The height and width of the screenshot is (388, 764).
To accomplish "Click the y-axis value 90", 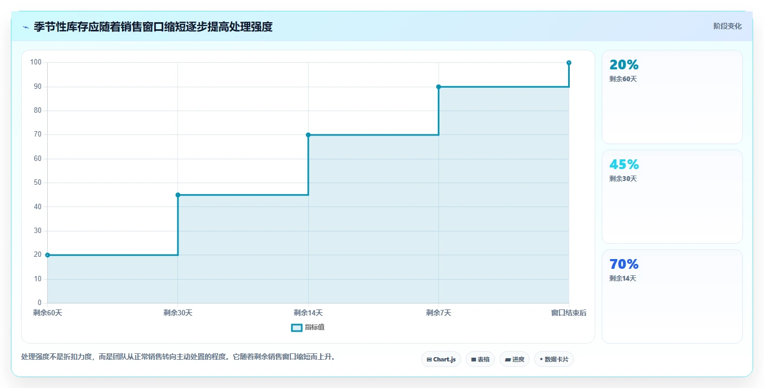I will [x=37, y=87].
